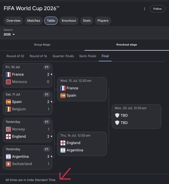Click the Spain flag in the semi-final card
The image size is (169, 184).
(63, 95)
